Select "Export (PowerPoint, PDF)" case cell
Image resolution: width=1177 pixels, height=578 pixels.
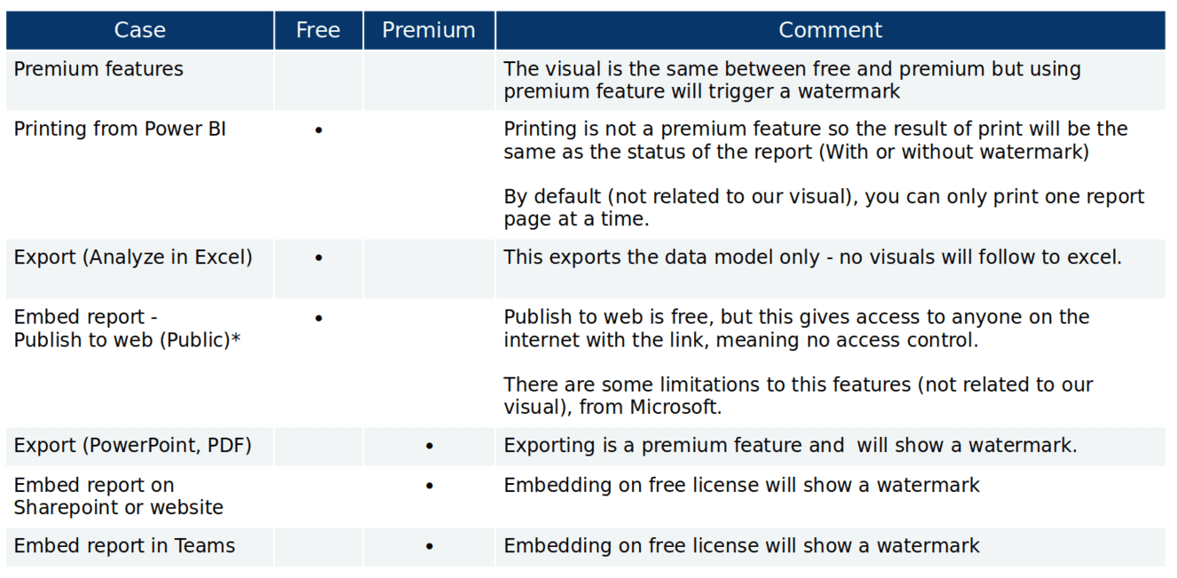pyautogui.click(x=132, y=445)
